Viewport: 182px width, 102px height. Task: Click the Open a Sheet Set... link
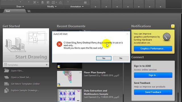point(21,77)
